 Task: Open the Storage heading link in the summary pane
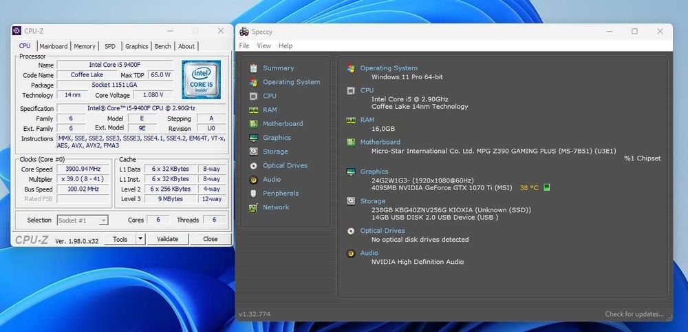372,201
